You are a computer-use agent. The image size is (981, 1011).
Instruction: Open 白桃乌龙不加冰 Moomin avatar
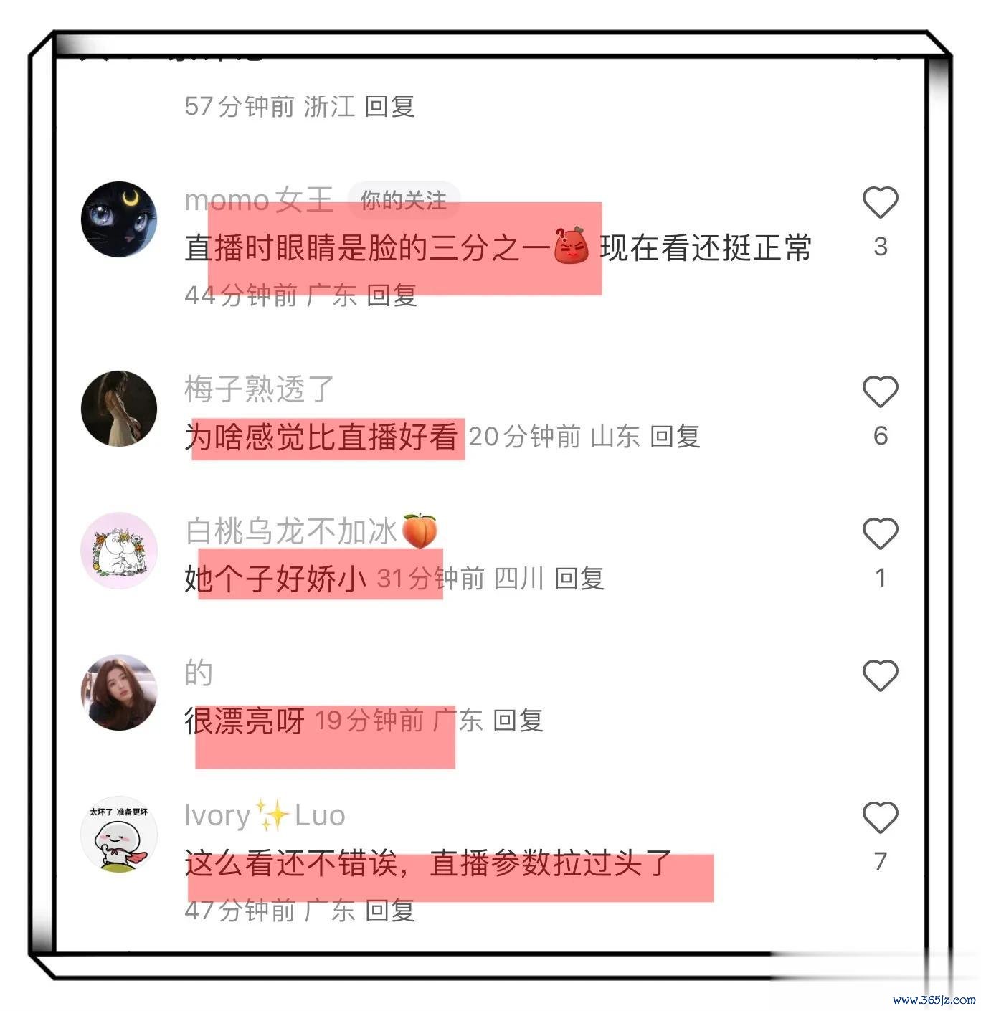click(119, 550)
